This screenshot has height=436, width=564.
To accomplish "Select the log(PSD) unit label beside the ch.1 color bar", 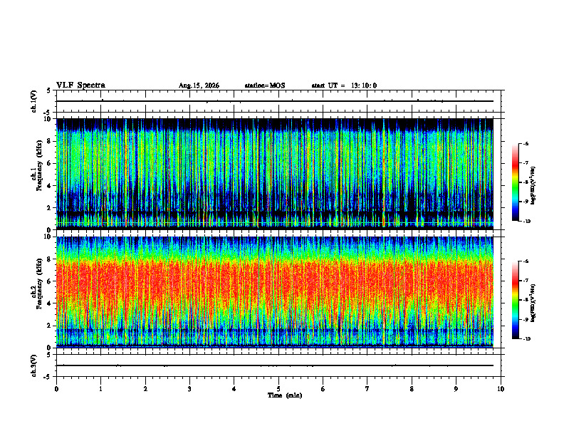I will click(533, 186).
